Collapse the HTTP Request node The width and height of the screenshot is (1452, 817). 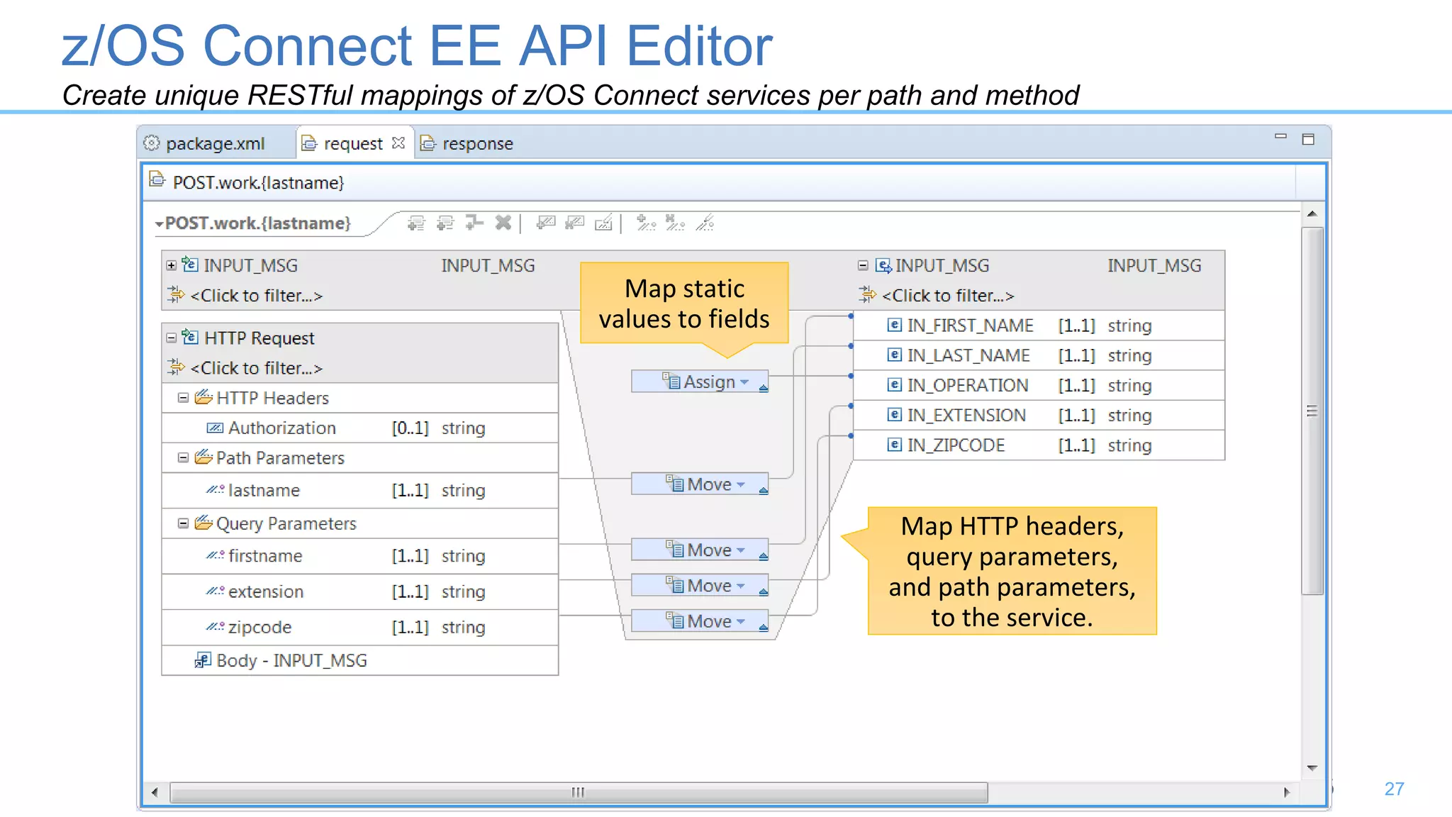point(171,338)
